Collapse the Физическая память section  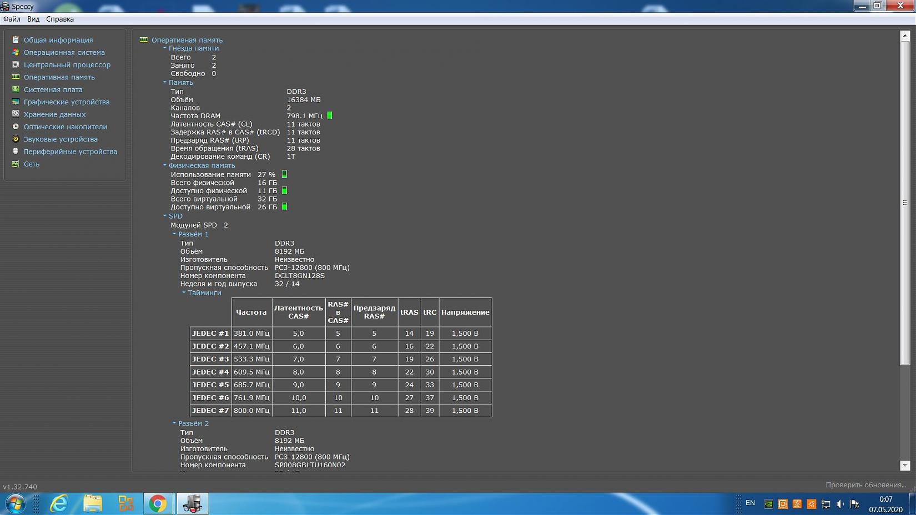point(165,165)
